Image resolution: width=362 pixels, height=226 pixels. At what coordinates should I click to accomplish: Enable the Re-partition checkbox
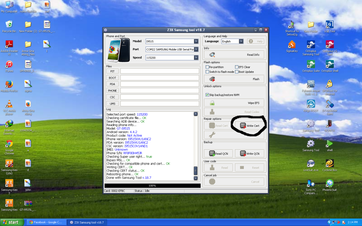[207, 67]
